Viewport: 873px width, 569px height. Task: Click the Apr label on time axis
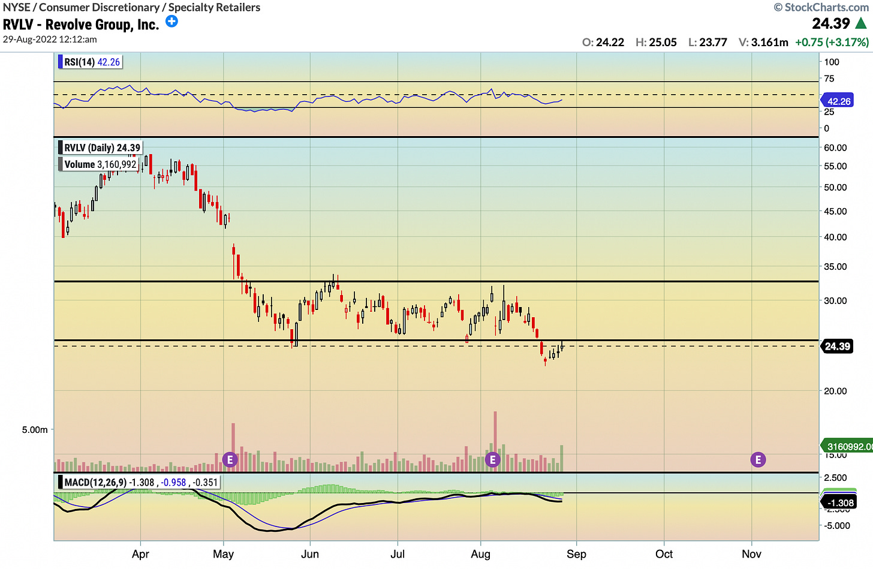point(140,554)
